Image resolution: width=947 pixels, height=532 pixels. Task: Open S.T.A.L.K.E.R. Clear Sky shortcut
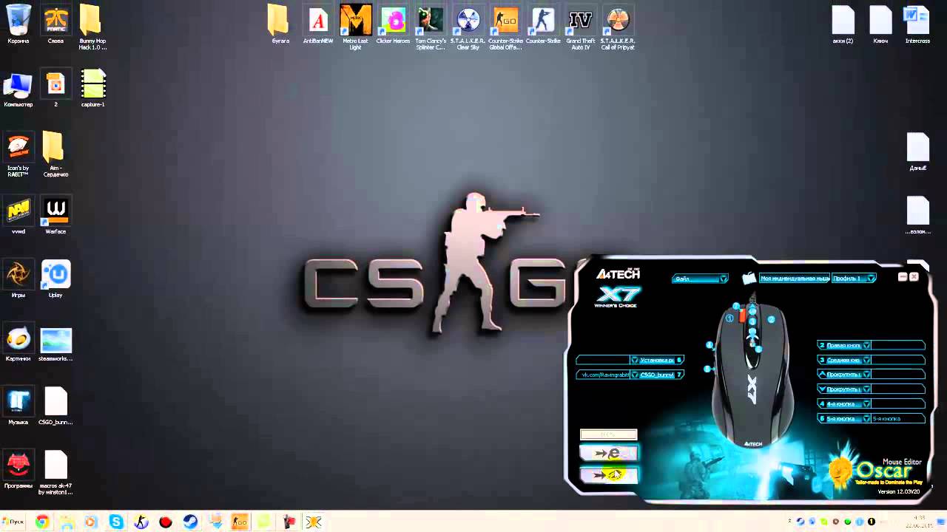[468, 27]
